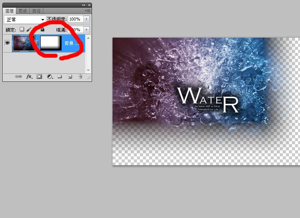Viewport: 300px width, 218px height.
Task: Click the layer list scroll up arrow
Action: point(88,38)
